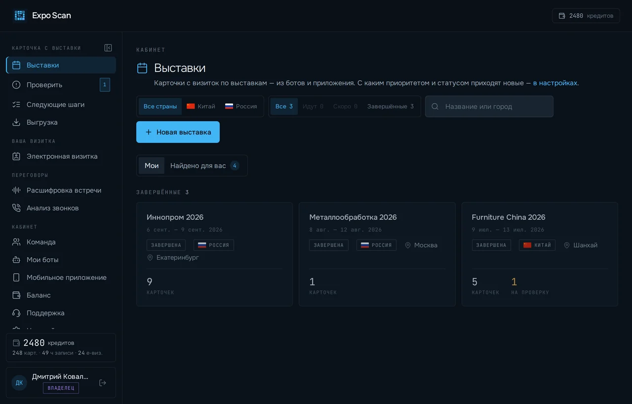632x404 pixels.
Task: Filter by Скоро status
Action: click(x=345, y=106)
